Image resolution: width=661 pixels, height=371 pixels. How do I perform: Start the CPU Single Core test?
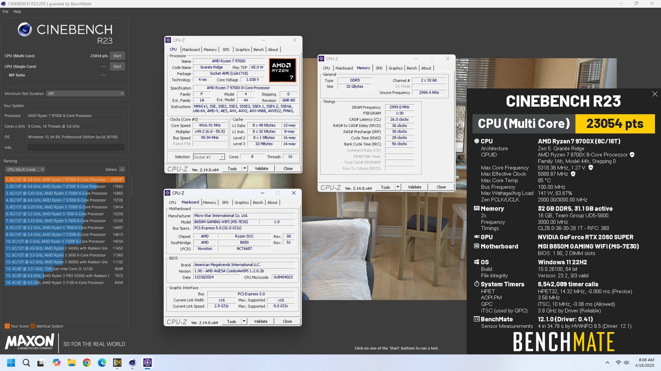(x=117, y=67)
